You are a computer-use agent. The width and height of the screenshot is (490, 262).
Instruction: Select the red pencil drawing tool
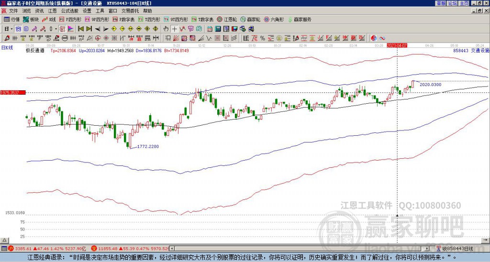click(x=7, y=38)
